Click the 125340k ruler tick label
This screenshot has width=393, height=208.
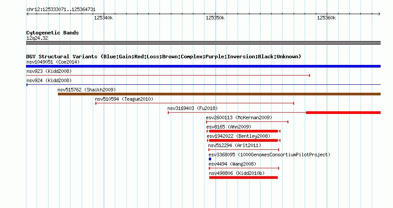click(x=103, y=18)
